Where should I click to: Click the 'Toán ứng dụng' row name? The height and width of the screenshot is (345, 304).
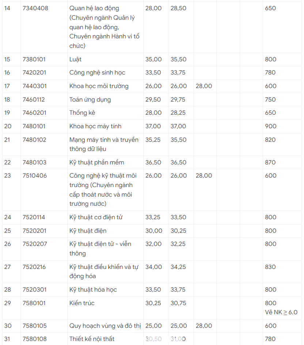coord(90,99)
